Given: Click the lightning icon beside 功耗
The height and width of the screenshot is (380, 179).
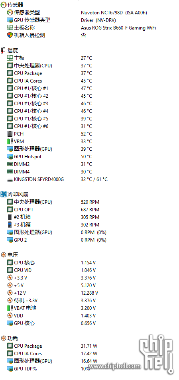Looking at the screenshot, I should pyautogui.click(x=4, y=338).
